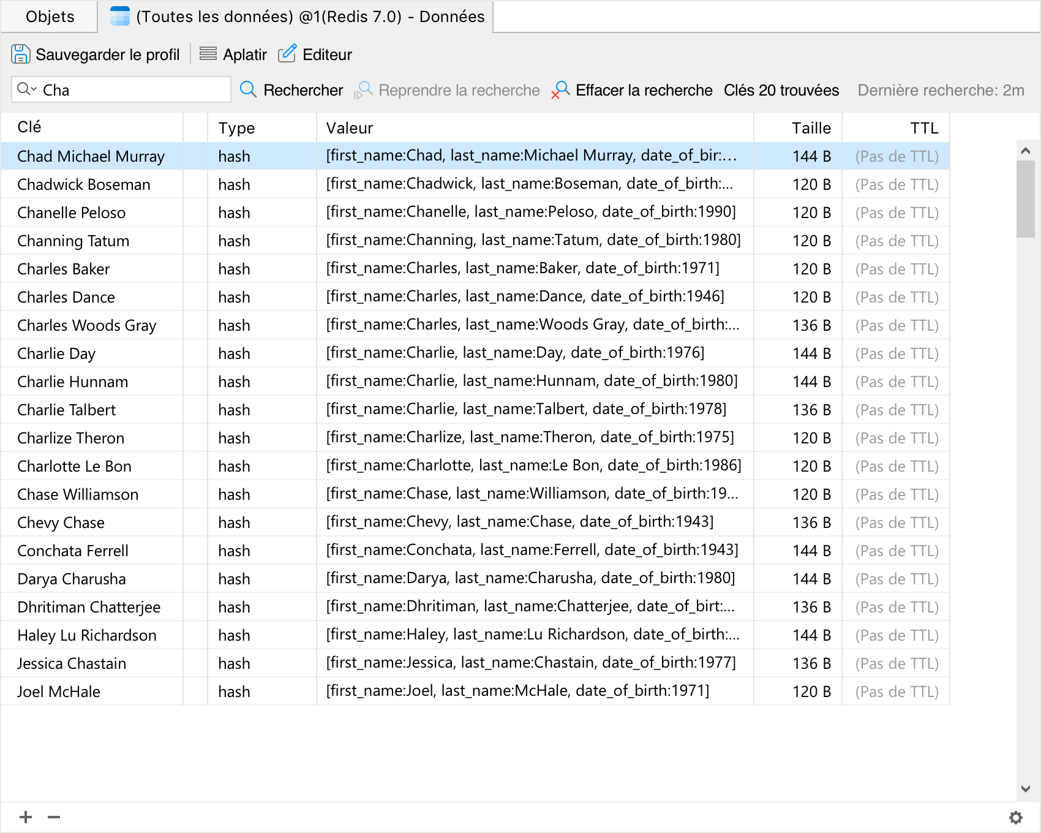Viewport: 1041px width, 833px height.
Task: Sort by the Taille column header
Action: 811,128
